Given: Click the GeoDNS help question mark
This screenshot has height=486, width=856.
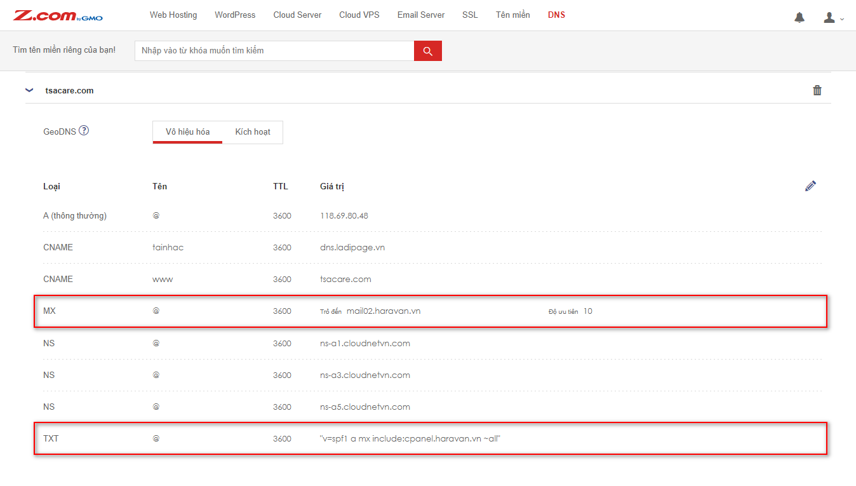Looking at the screenshot, I should 84,131.
